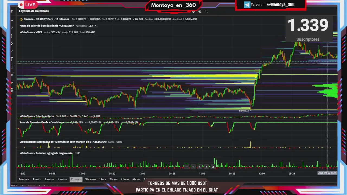The height and width of the screenshot is (195, 347).
Task: Select the path/polyline drawing tool
Action: coord(12,82)
